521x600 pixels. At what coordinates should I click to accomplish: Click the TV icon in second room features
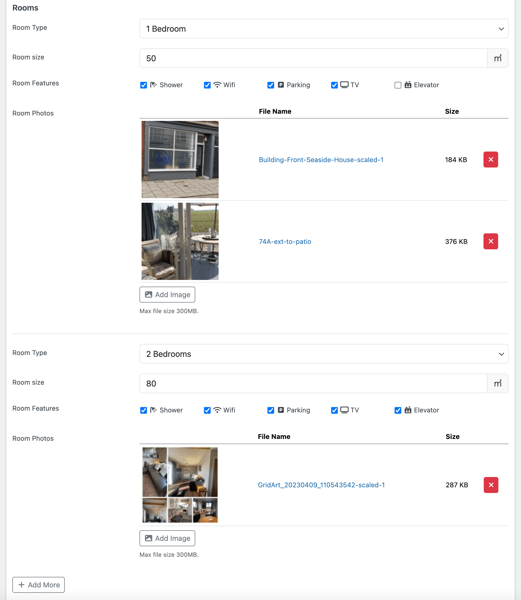click(344, 410)
